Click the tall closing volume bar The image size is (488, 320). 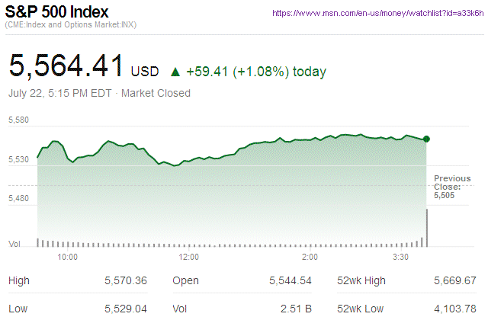[x=427, y=228]
